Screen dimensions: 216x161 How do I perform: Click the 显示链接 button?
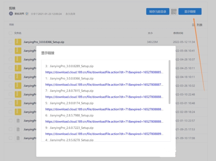(190, 12)
